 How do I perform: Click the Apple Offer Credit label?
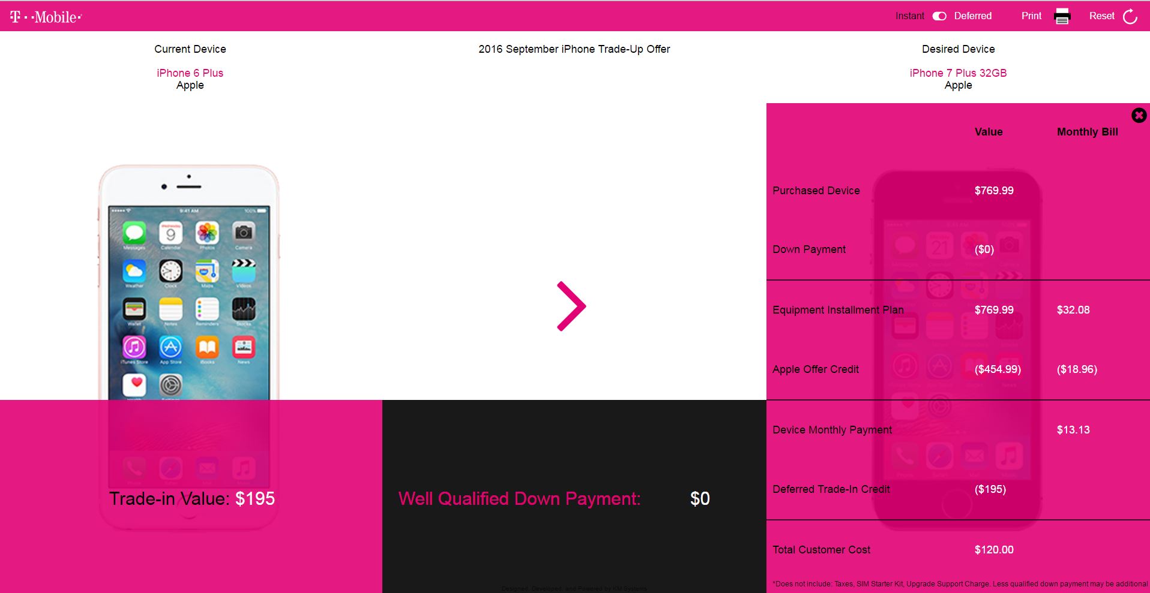coord(816,369)
